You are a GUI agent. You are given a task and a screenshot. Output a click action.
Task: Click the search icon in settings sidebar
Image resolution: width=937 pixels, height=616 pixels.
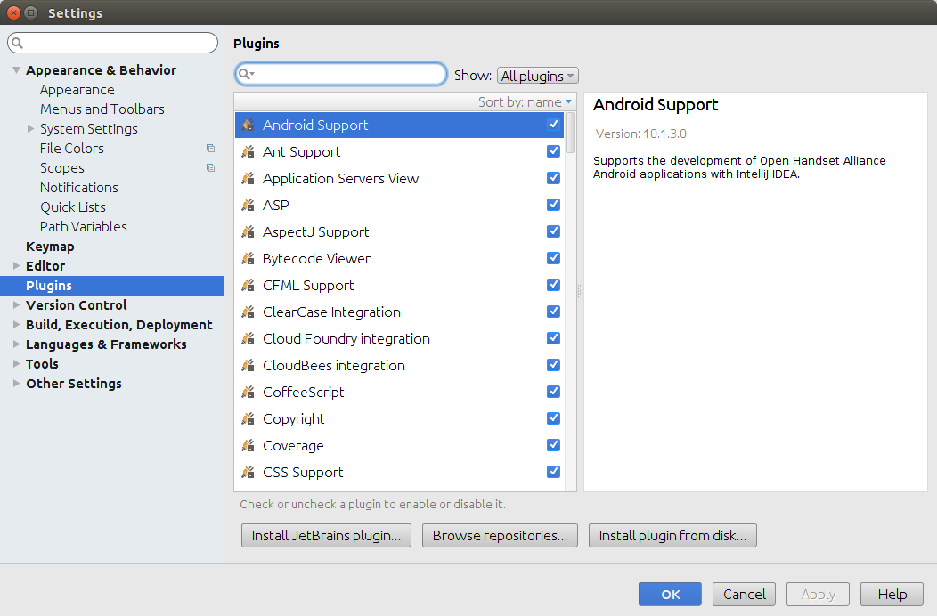pyautogui.click(x=18, y=42)
